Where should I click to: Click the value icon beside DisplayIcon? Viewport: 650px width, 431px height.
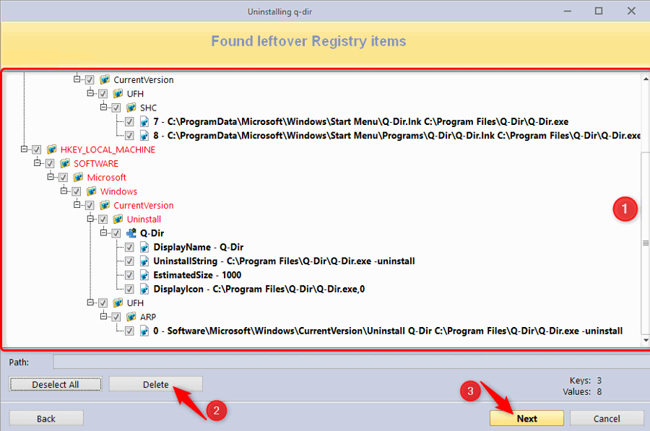point(144,289)
